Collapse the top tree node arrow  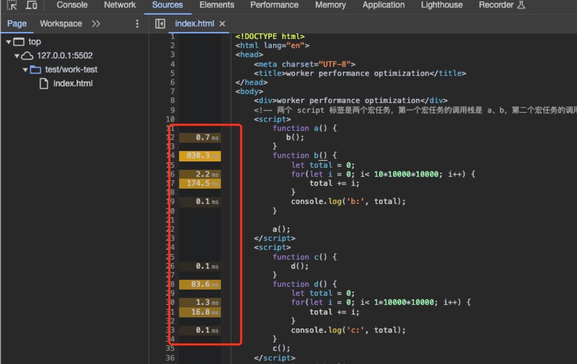point(8,42)
